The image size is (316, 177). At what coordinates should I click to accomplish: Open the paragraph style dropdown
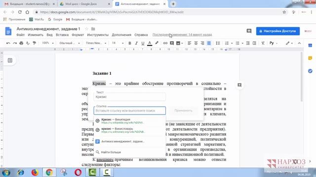(x=70, y=43)
